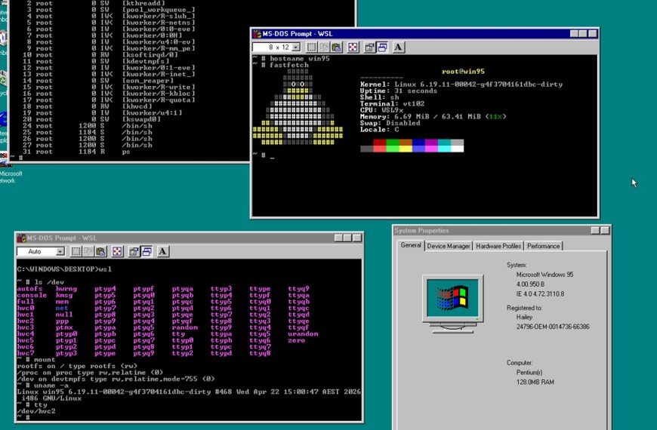Click the Memory: 6.69 MiB line
This screenshot has width=657, height=430.
pyautogui.click(x=433, y=117)
